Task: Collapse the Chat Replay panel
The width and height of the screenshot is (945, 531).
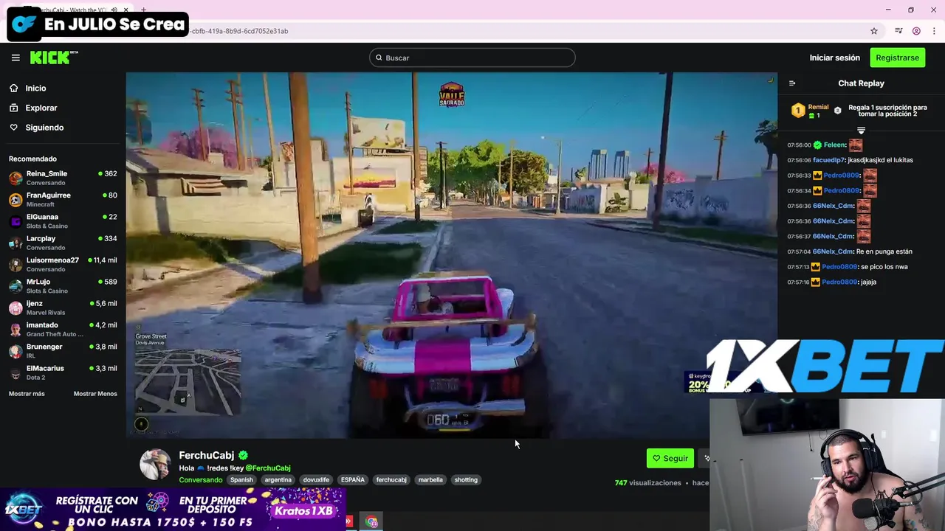Action: [x=792, y=83]
